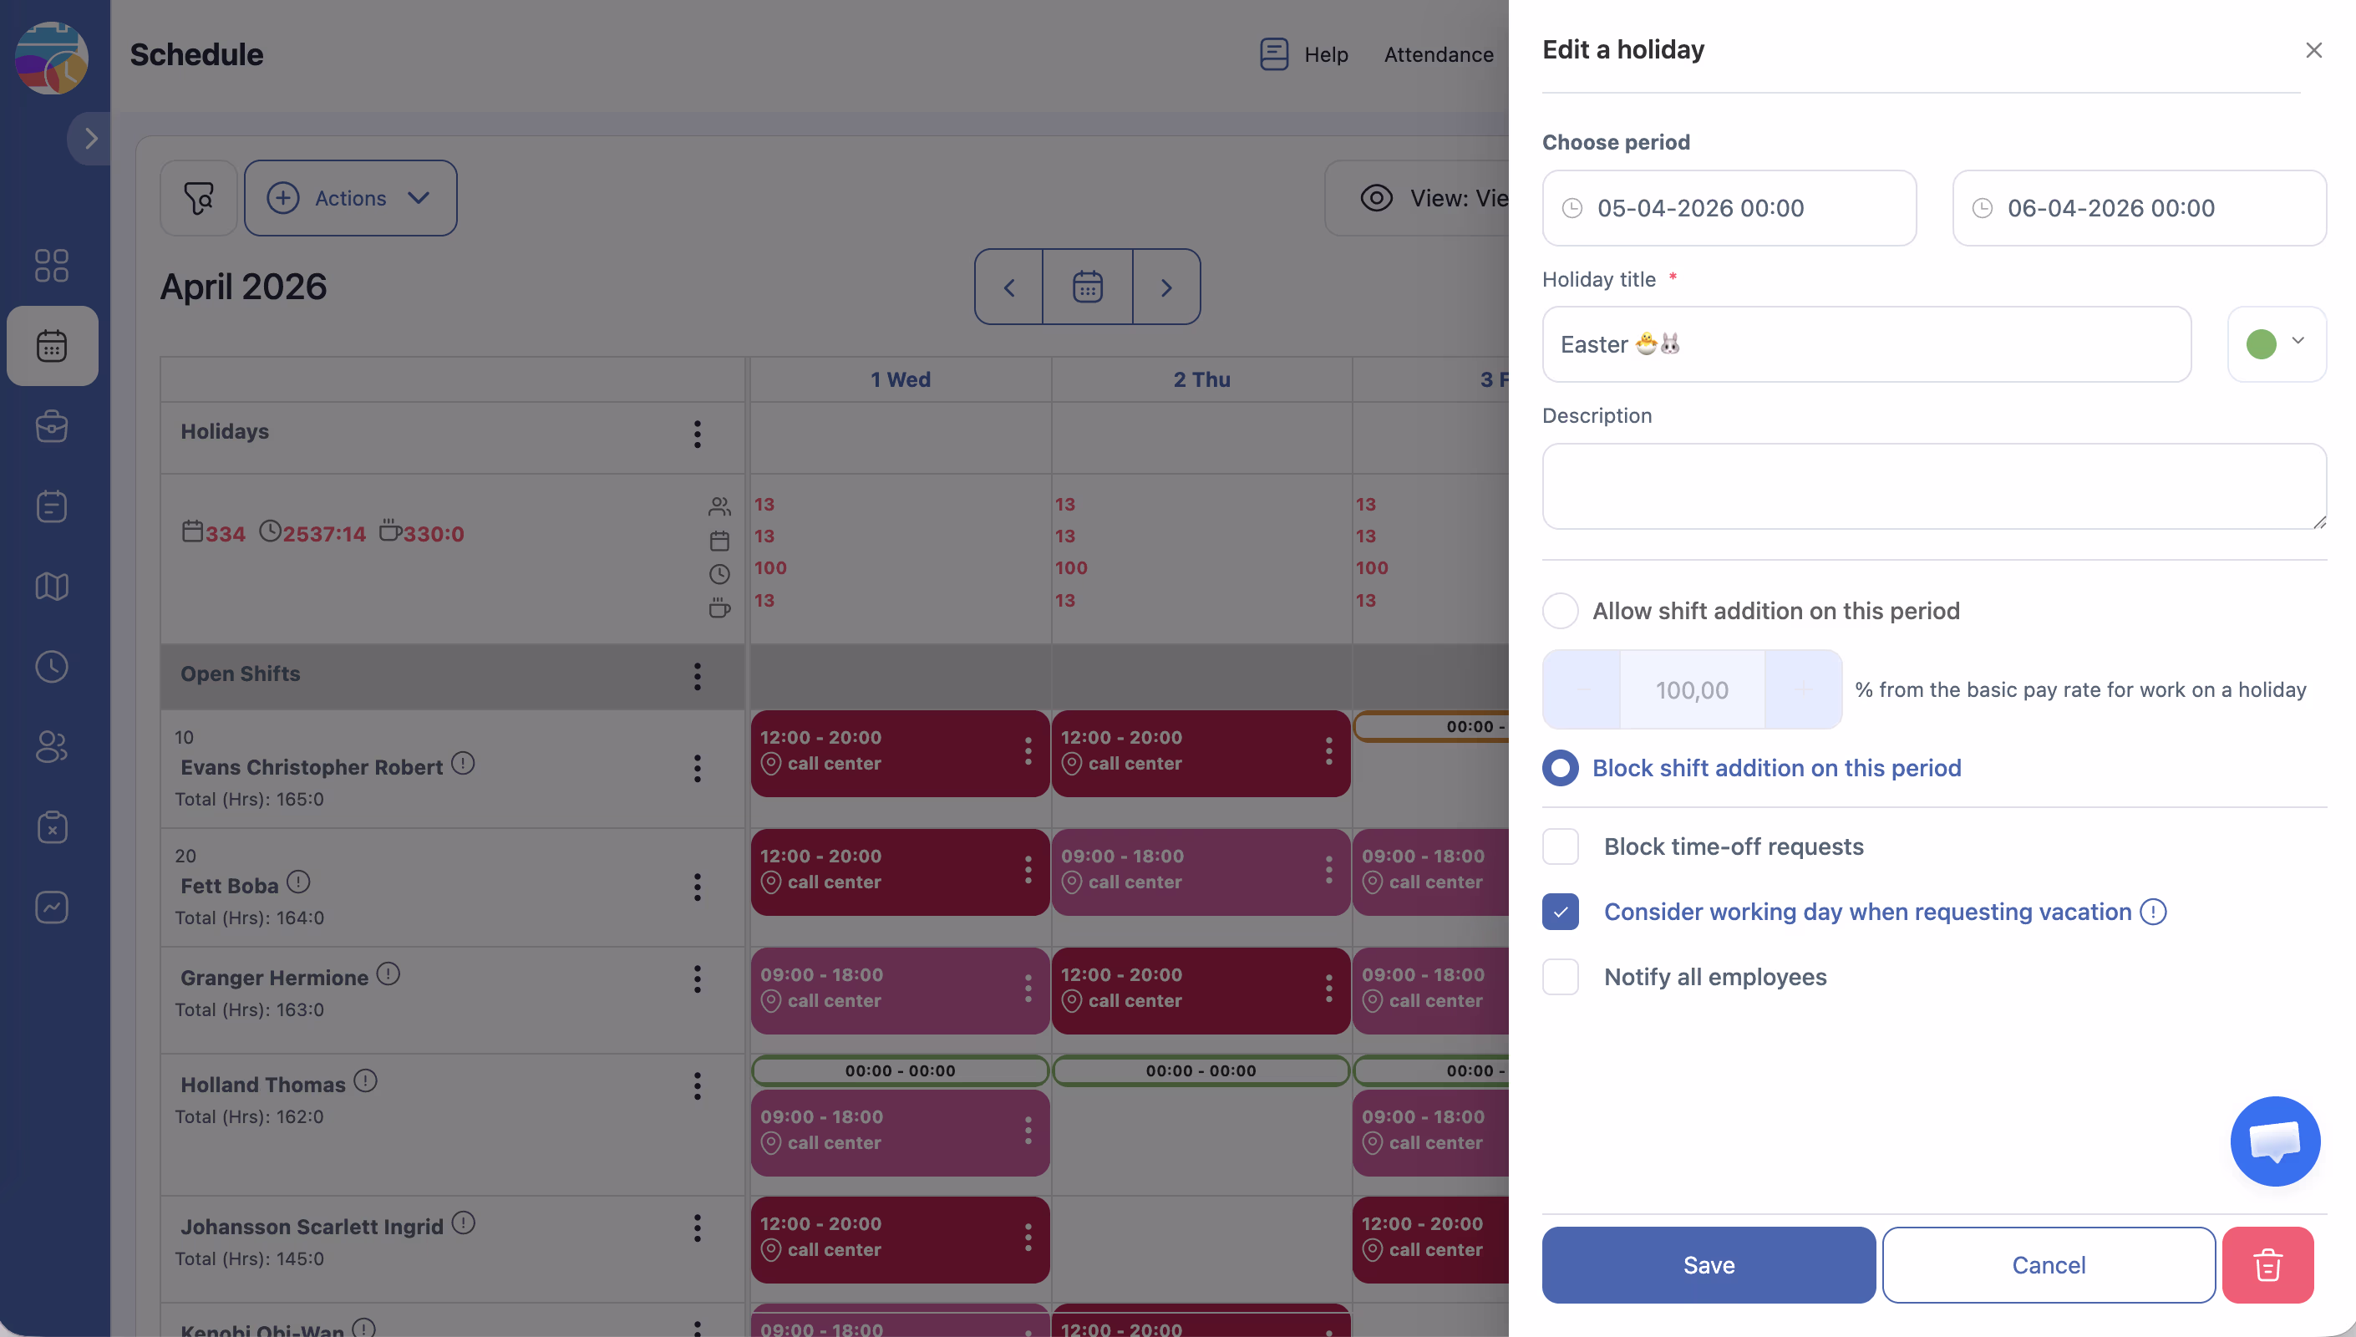This screenshot has width=2356, height=1337.
Task: Click the red delete holiday trash icon
Action: (2267, 1264)
